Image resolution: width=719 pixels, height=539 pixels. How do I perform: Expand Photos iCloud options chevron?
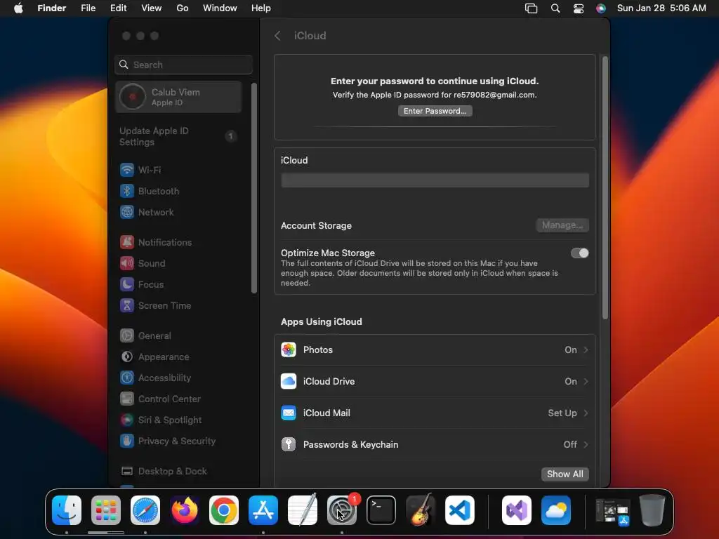[x=586, y=350]
